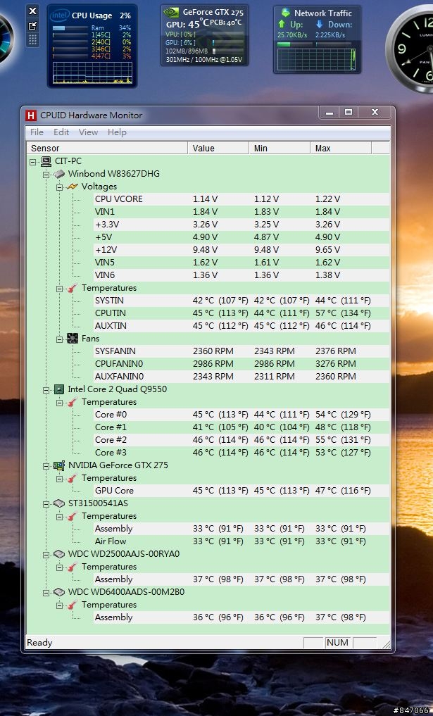Select the AUXFANIN0 fan row
The height and width of the screenshot is (716, 433).
[x=241, y=377]
